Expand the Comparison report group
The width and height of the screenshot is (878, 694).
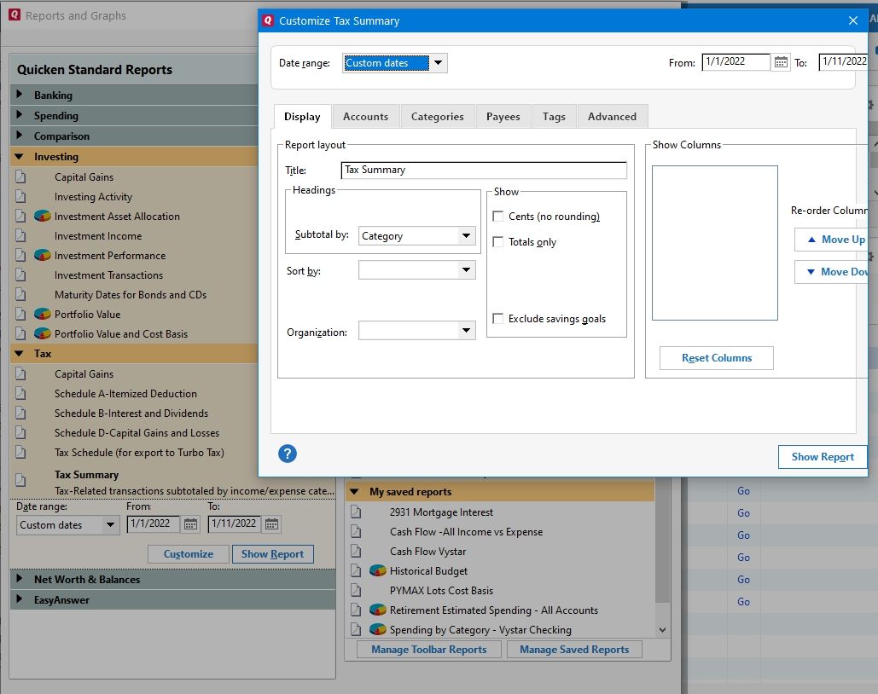click(20, 136)
